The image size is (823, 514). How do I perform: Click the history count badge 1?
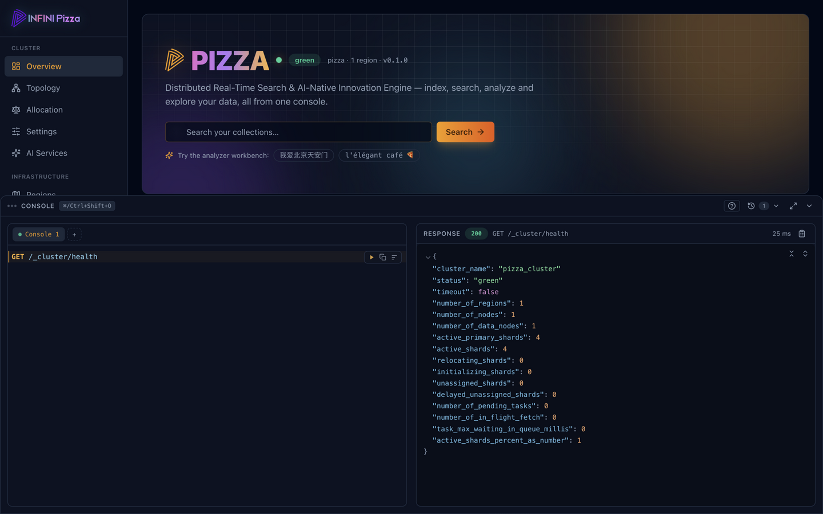tap(764, 206)
